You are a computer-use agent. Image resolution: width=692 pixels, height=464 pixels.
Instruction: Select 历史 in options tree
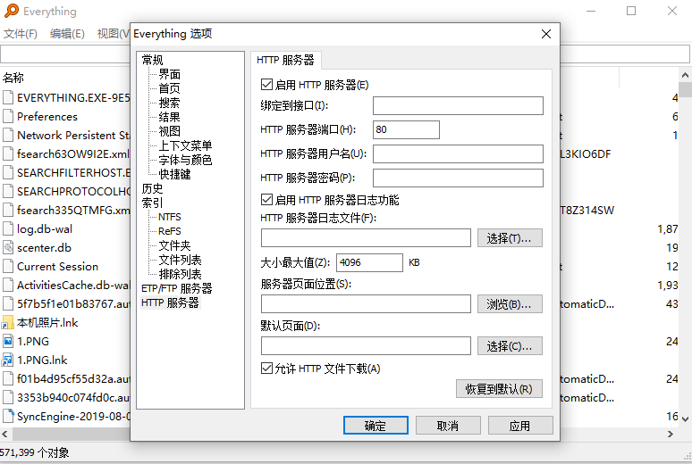[x=152, y=188]
